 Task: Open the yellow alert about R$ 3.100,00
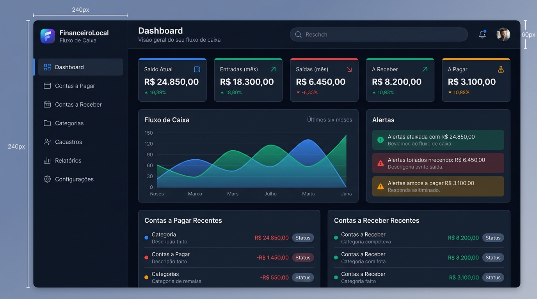pos(438,186)
